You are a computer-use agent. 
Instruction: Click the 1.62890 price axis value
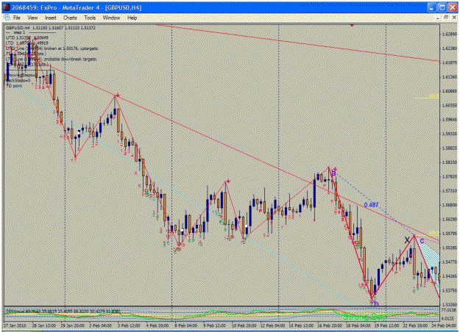click(x=449, y=35)
